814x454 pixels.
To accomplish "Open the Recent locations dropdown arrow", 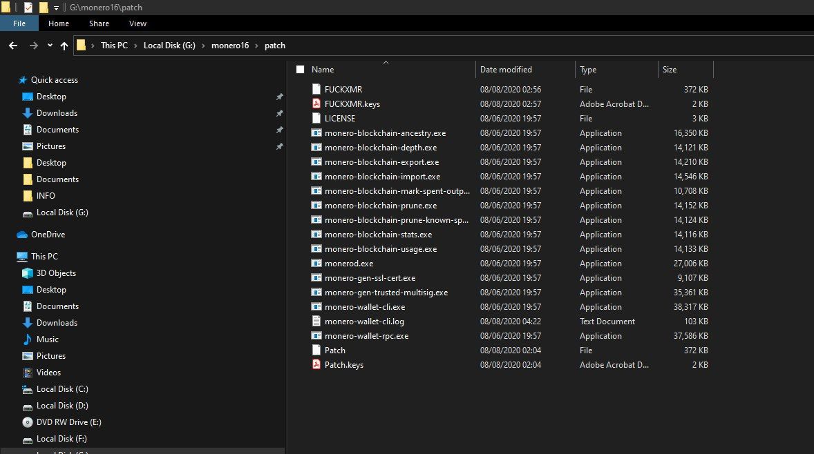I will pyautogui.click(x=50, y=46).
